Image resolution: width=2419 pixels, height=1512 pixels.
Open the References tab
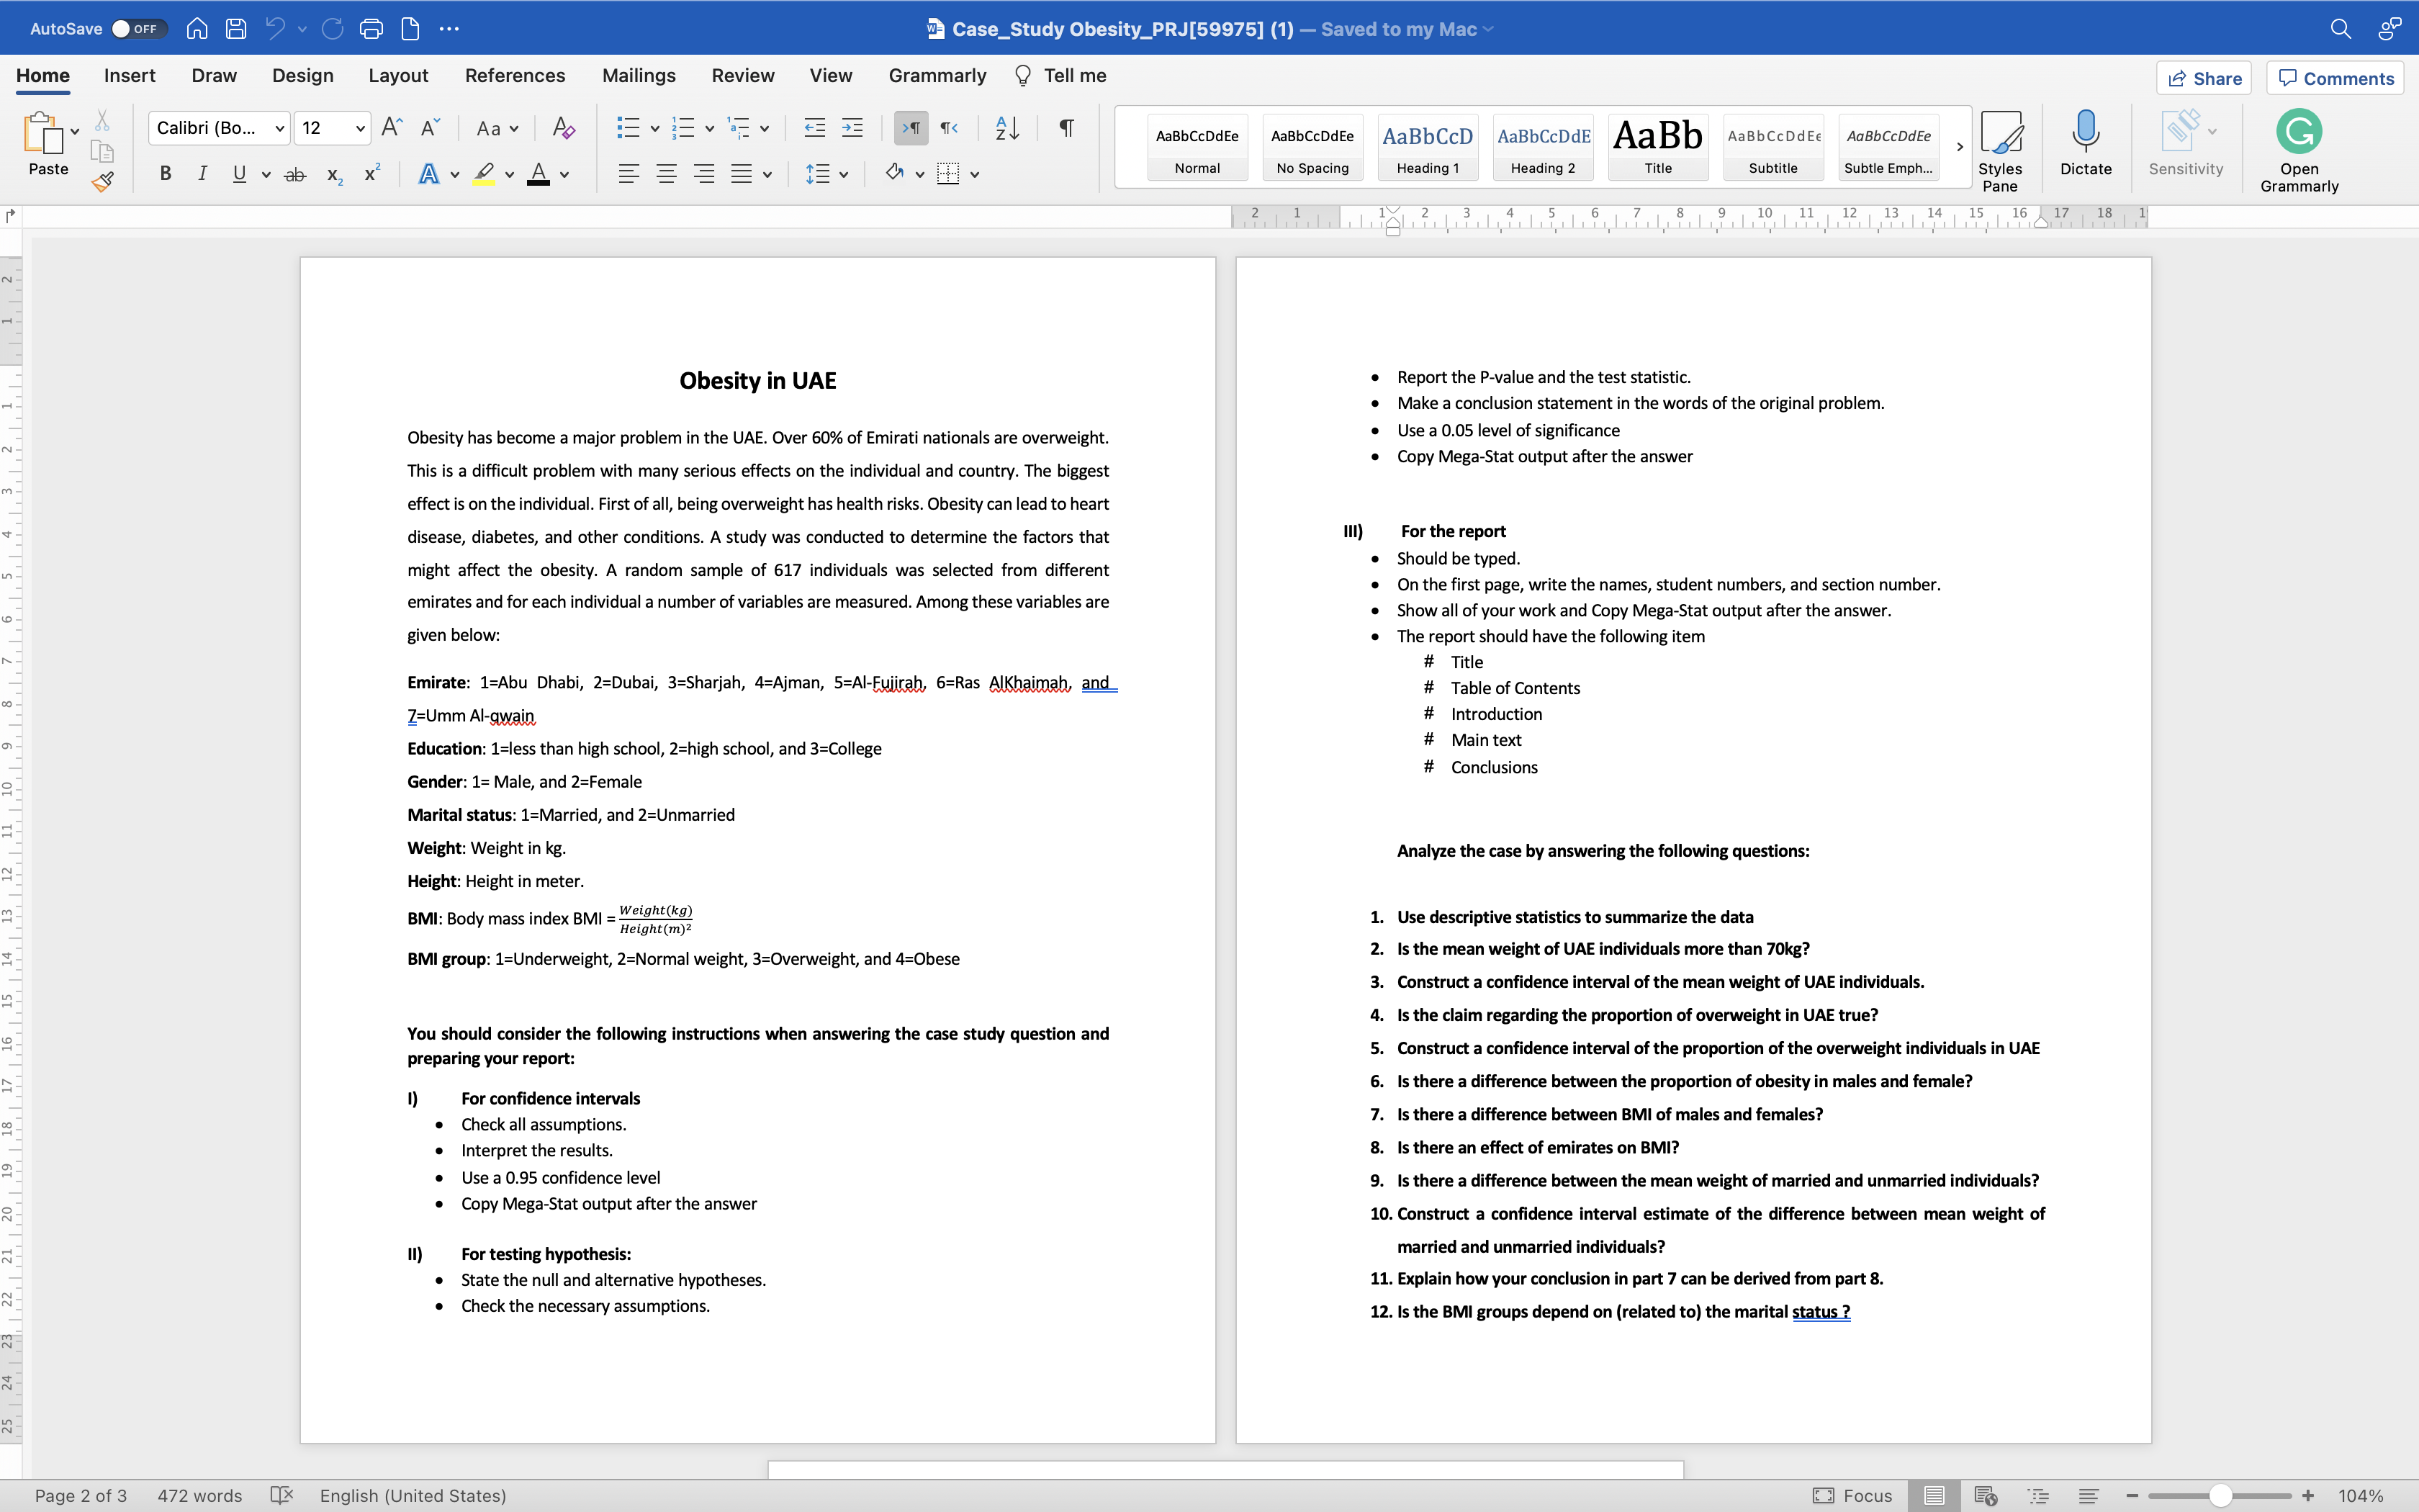coord(515,76)
